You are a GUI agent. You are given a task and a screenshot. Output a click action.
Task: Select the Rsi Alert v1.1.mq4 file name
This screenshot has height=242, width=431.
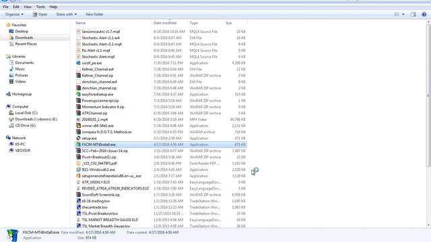coord(96,50)
